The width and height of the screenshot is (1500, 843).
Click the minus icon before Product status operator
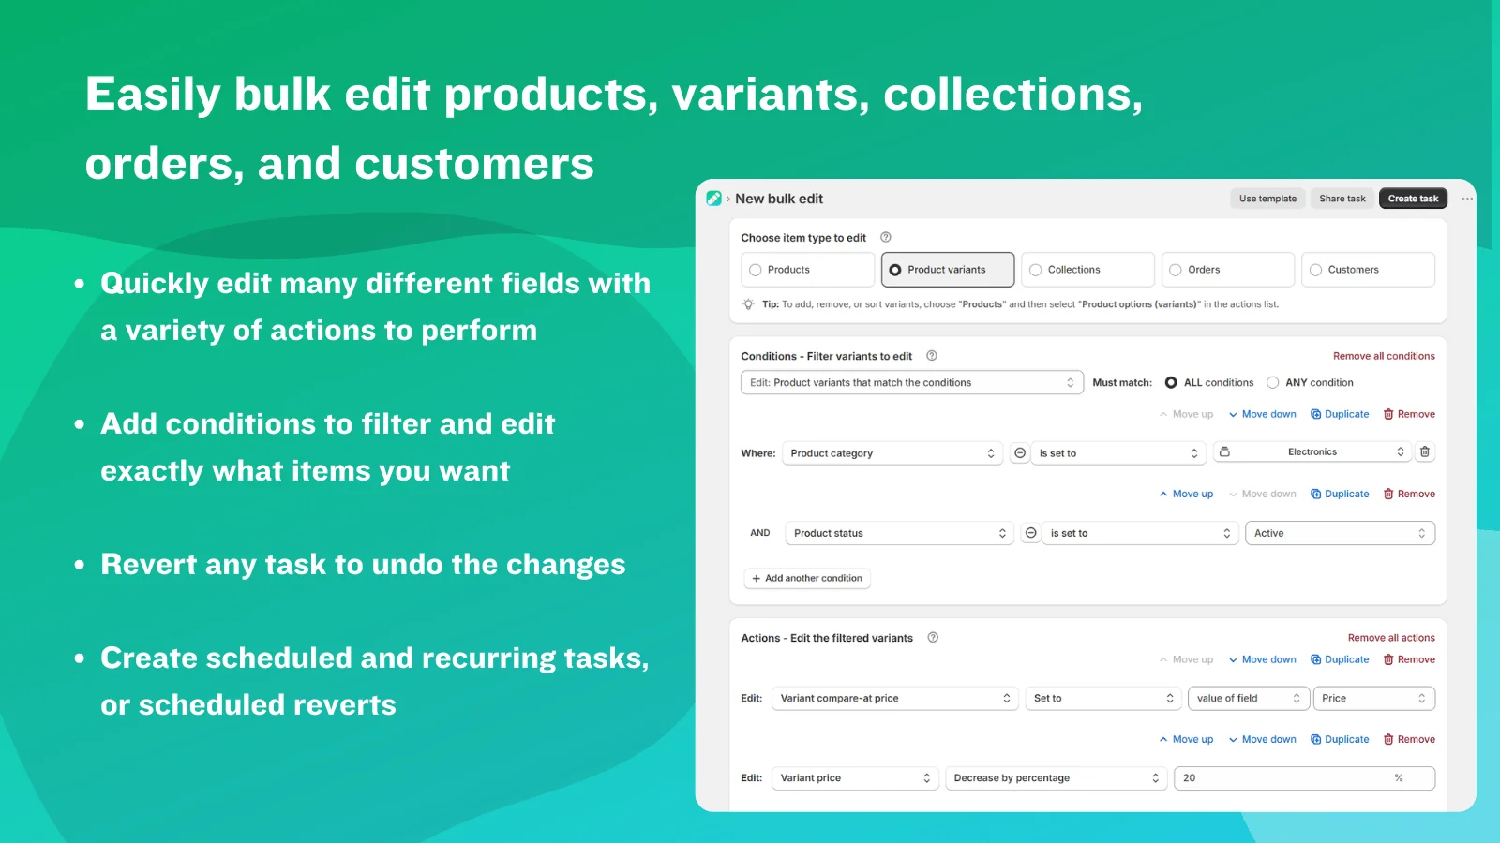click(1030, 533)
